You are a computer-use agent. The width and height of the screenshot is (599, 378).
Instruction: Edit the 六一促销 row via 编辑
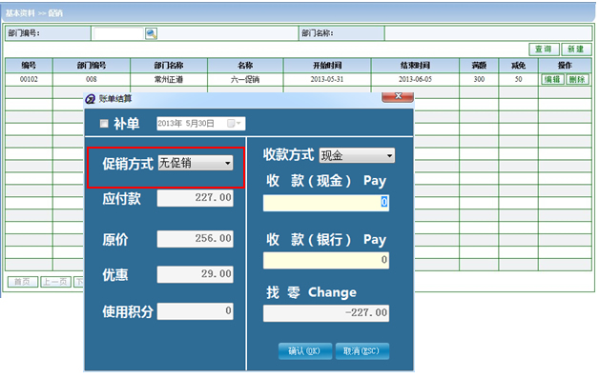tap(552, 79)
